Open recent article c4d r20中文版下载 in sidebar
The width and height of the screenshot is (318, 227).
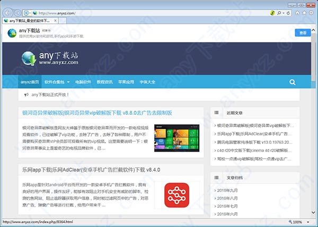pos(254,151)
